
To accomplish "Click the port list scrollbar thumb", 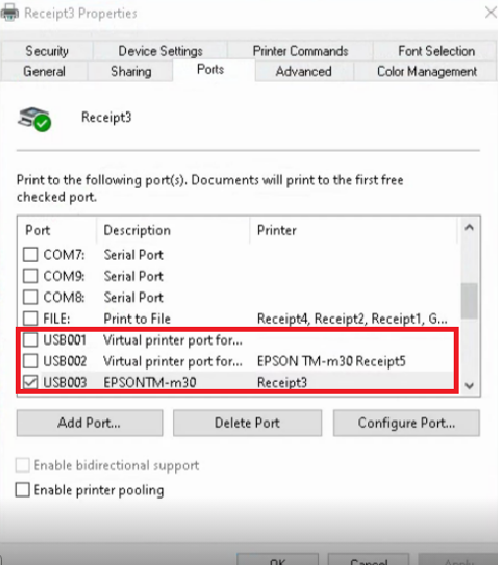I will click(x=468, y=301).
